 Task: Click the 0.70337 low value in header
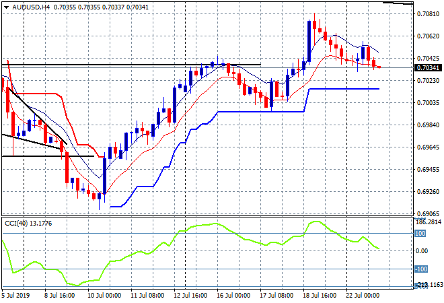click(113, 7)
